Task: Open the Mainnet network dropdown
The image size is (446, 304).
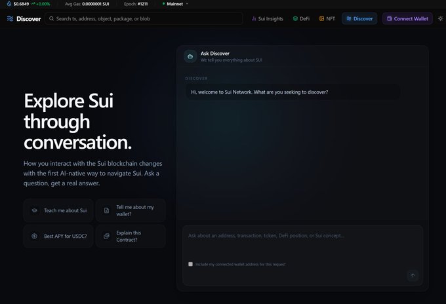Action: coord(175,4)
